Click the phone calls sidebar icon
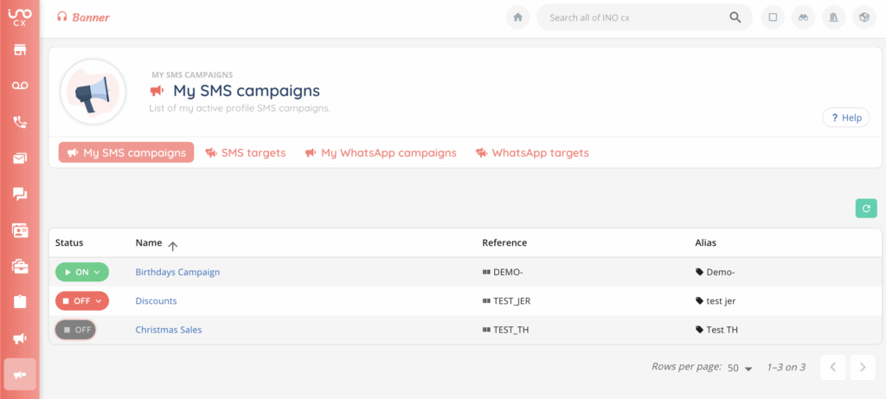The width and height of the screenshot is (886, 399). point(19,121)
